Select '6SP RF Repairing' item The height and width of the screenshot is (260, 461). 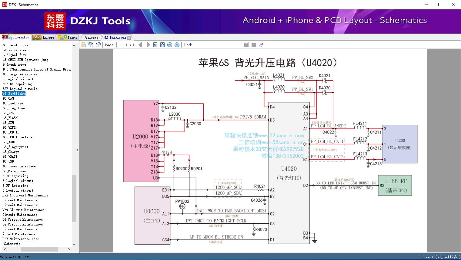(x=17, y=84)
